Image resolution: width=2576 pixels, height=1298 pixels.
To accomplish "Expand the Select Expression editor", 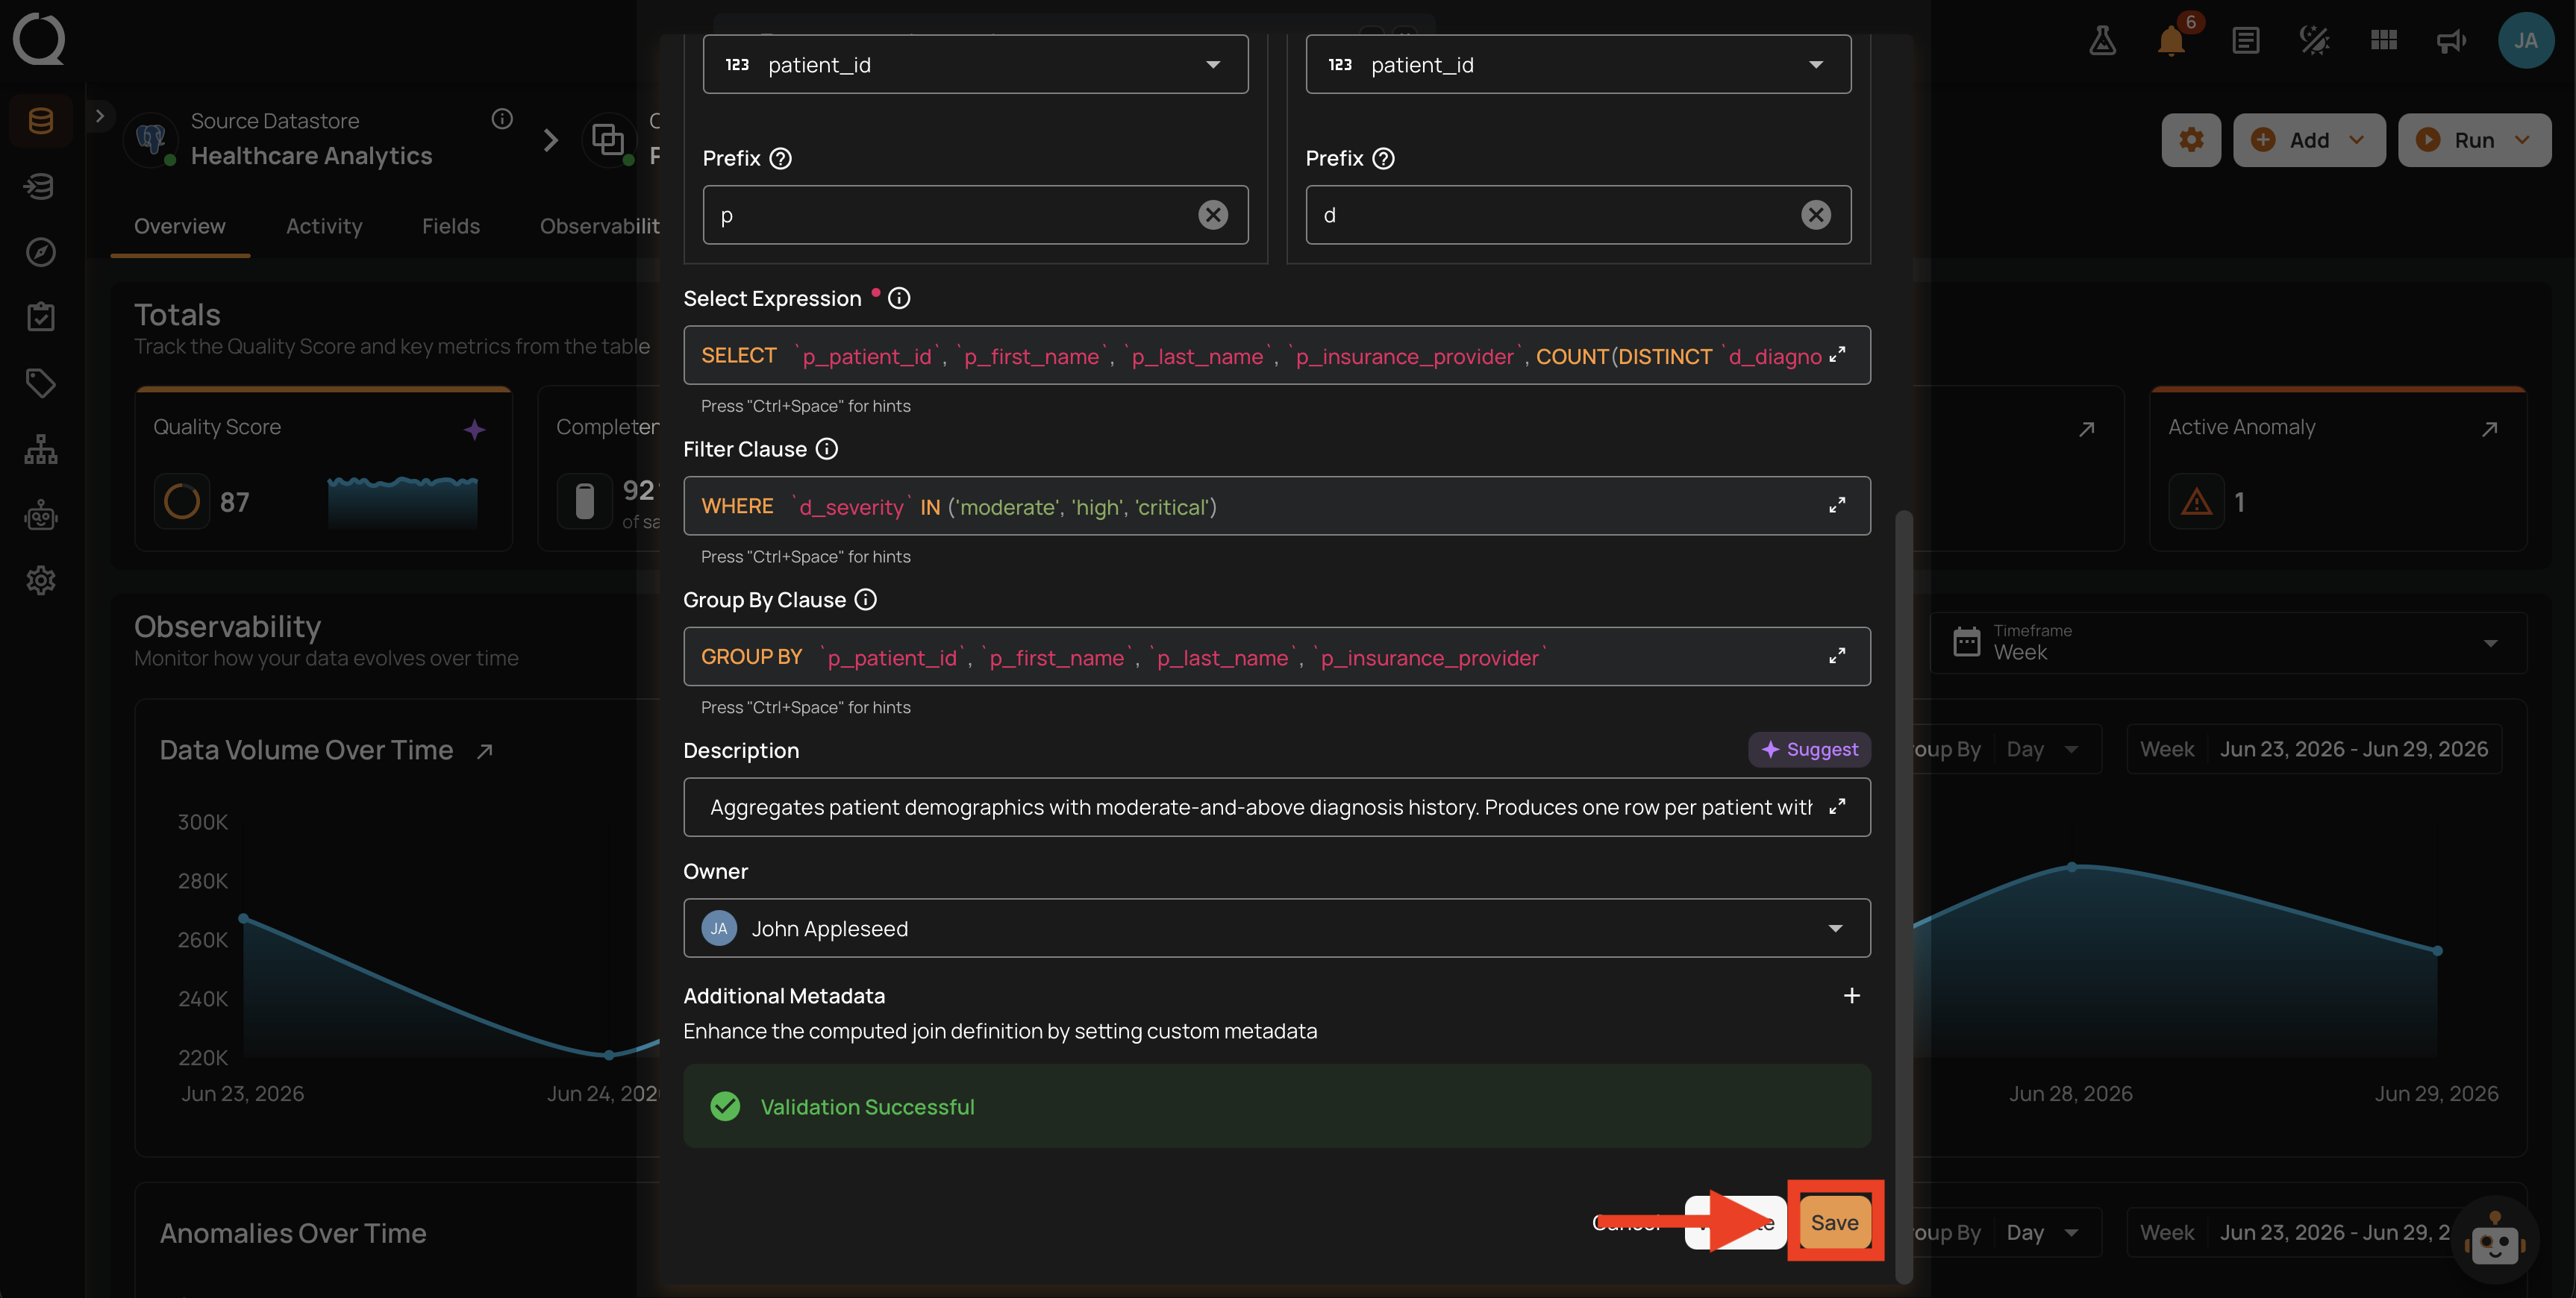I will pos(1837,355).
